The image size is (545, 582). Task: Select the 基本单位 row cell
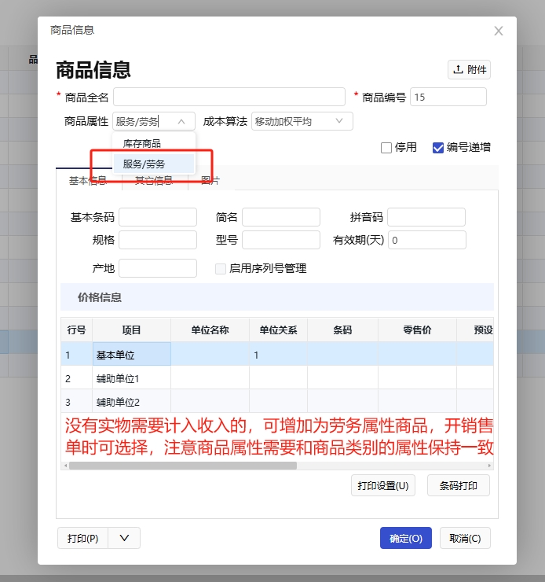click(131, 354)
